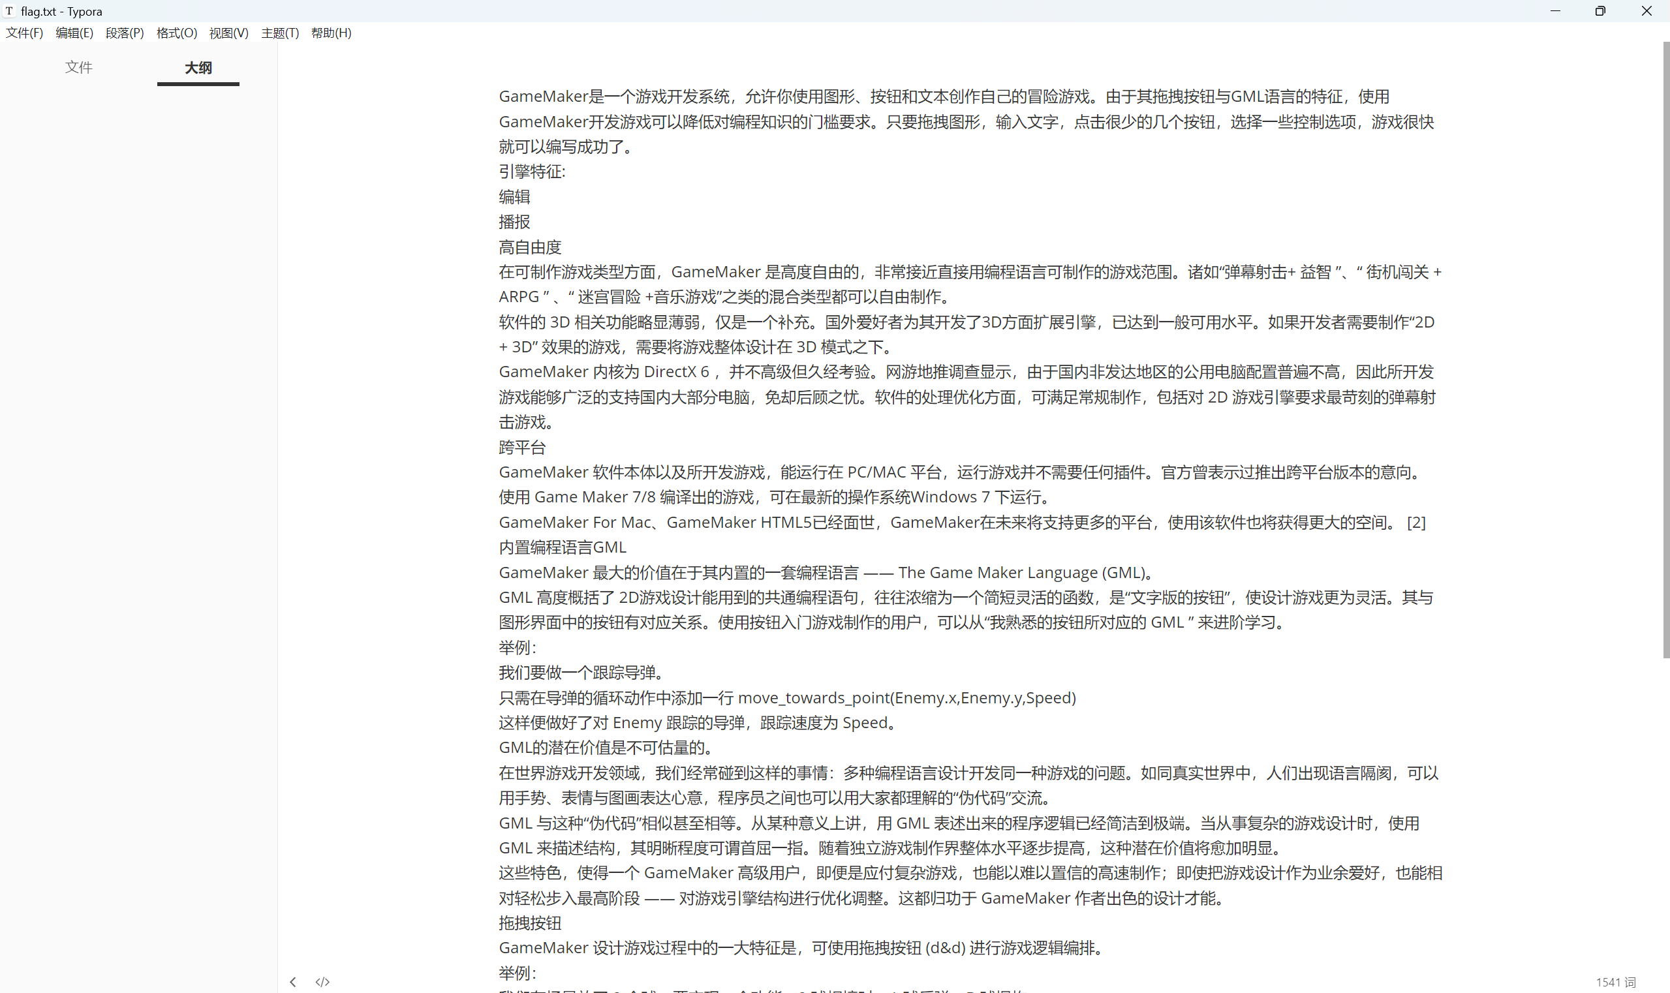
Task: Click the line starting '这样便做好了对 Enemy'
Action: pos(700,723)
